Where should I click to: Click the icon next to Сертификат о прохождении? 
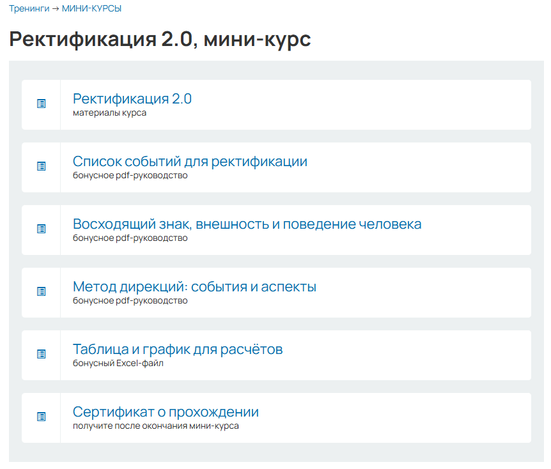pyautogui.click(x=42, y=417)
